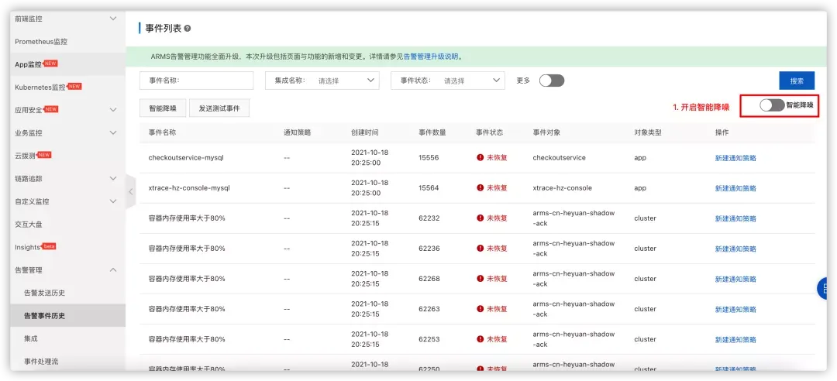Click the help icon beside 事件列表
The height and width of the screenshot is (381, 837).
pos(188,29)
